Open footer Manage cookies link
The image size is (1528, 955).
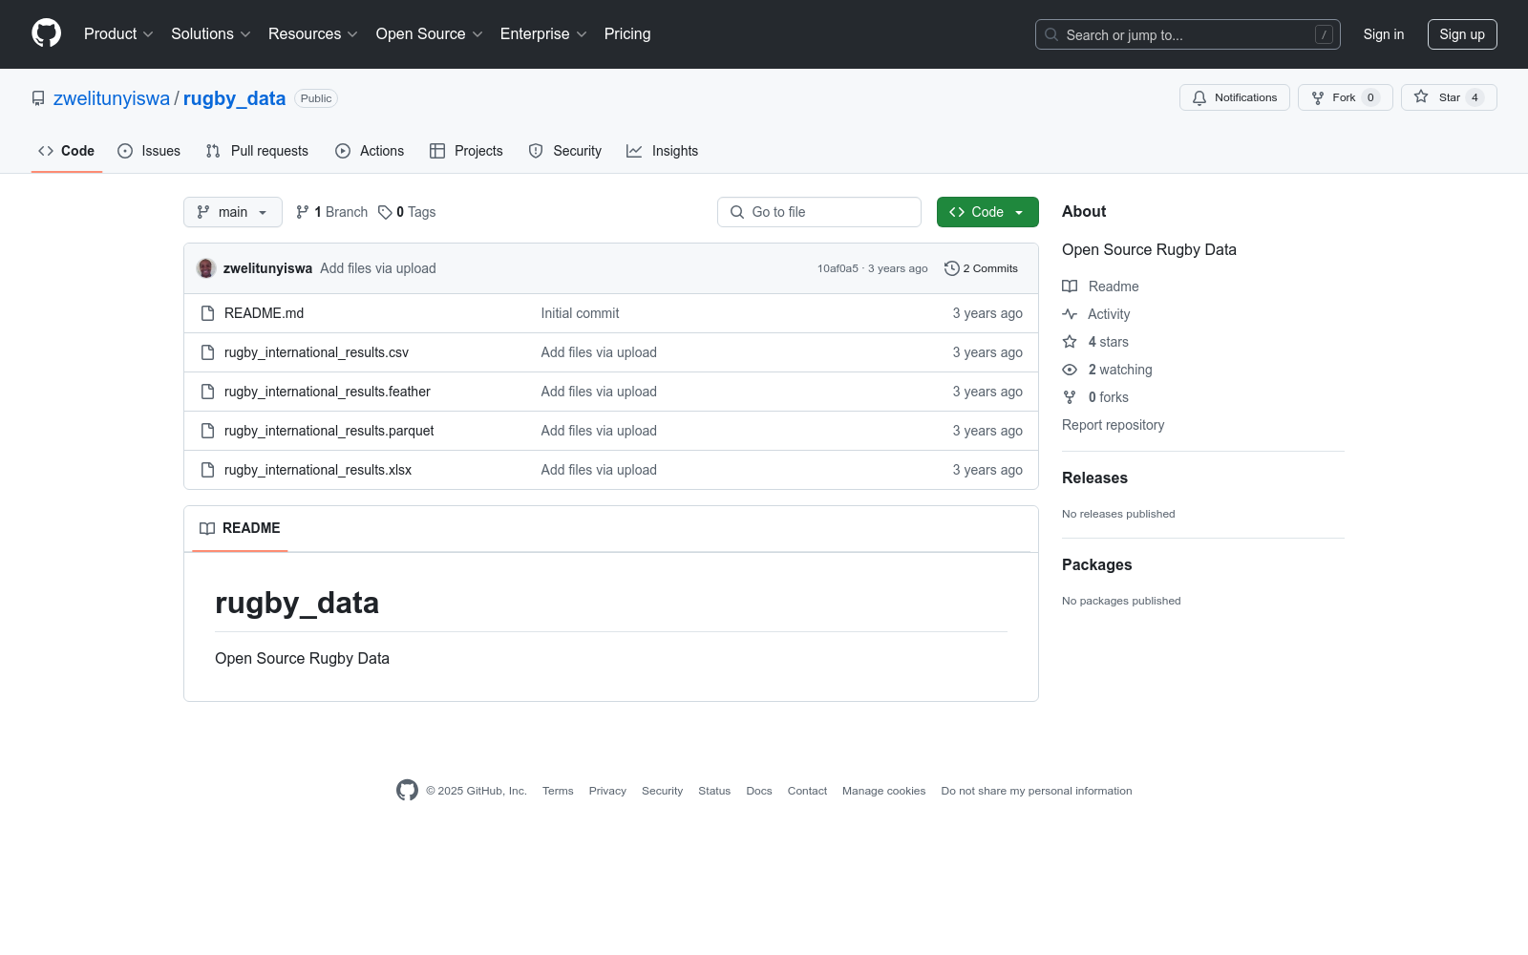(x=883, y=791)
